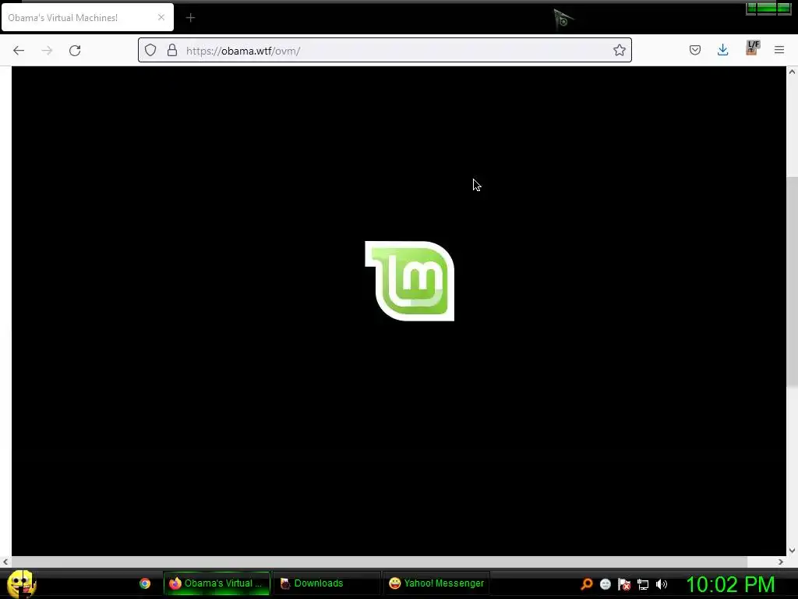The image size is (798, 599).
Task: Minimize the Firefox window
Action: click(x=751, y=8)
